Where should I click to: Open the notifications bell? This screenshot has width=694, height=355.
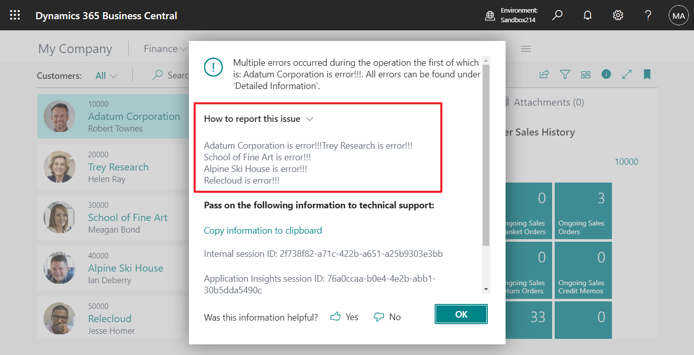(x=587, y=15)
